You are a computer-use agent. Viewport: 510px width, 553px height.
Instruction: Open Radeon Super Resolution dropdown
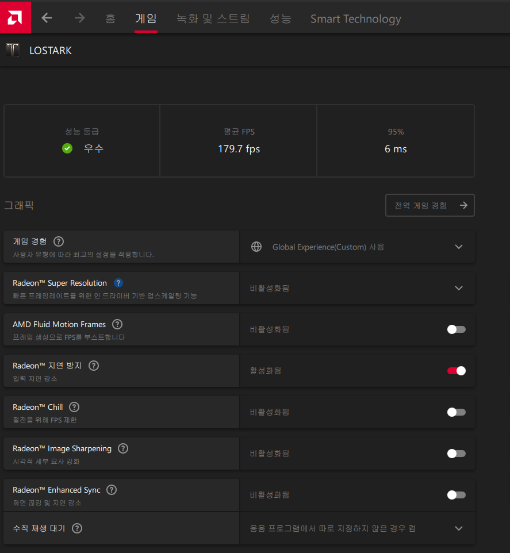coord(458,288)
